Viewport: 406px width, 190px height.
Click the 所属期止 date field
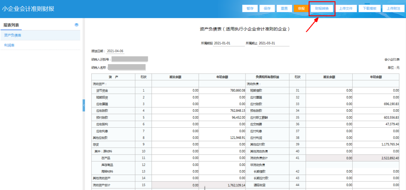(x=274, y=43)
